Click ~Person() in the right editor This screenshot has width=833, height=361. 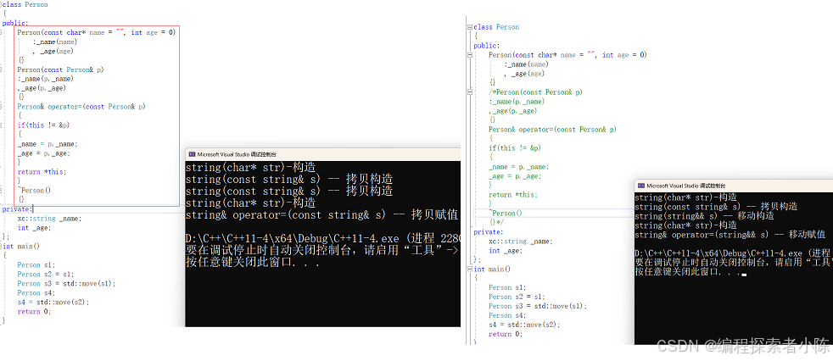tap(506, 213)
